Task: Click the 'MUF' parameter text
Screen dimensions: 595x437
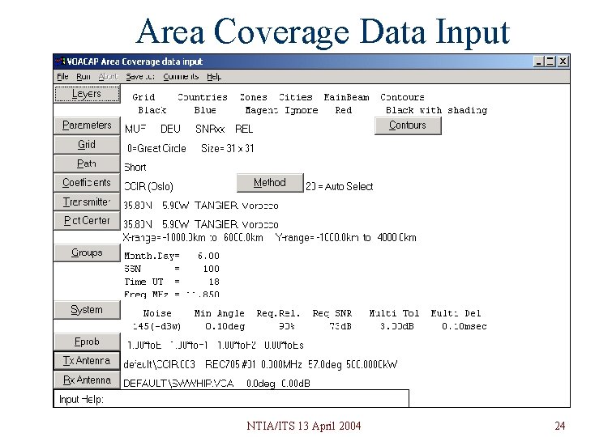Action: (x=135, y=129)
